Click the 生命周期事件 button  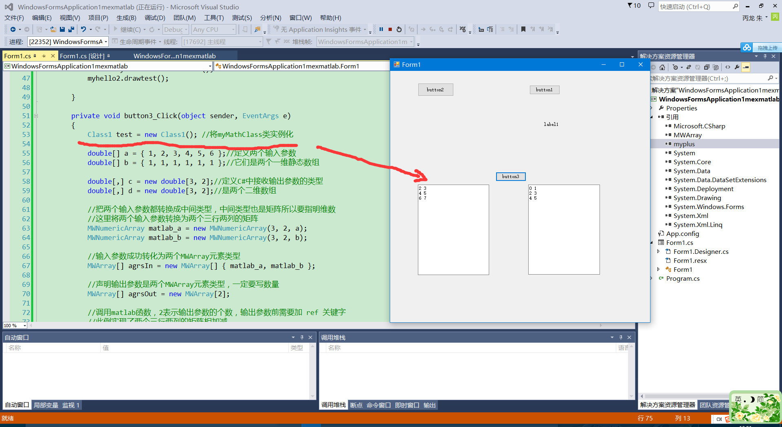pos(137,42)
